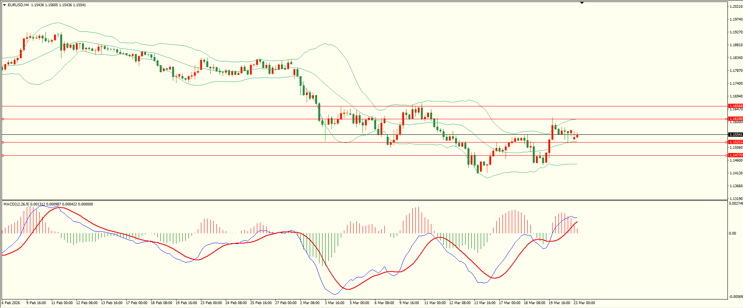The height and width of the screenshot is (308, 743).
Task: Click the 6 Feb 2026 date label
Action: 11,303
